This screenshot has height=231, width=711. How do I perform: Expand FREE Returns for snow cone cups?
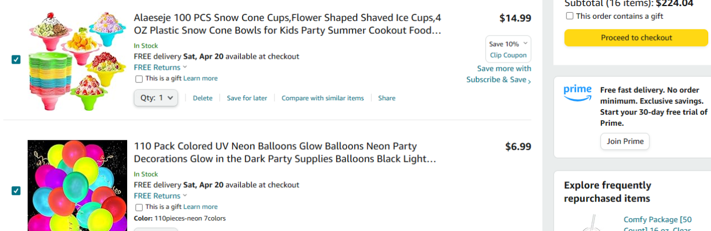point(161,68)
